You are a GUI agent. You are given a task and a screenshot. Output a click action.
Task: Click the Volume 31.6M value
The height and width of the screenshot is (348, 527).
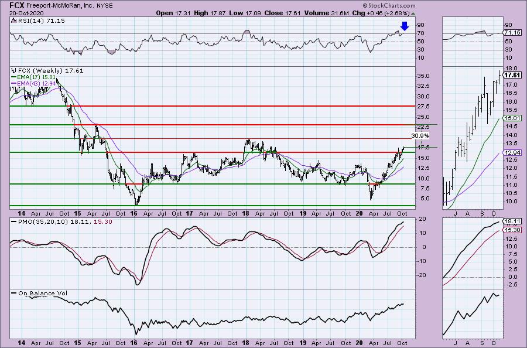pos(326,13)
